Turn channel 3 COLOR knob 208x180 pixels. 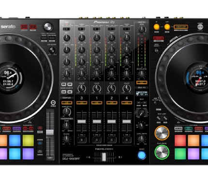(x=82, y=89)
